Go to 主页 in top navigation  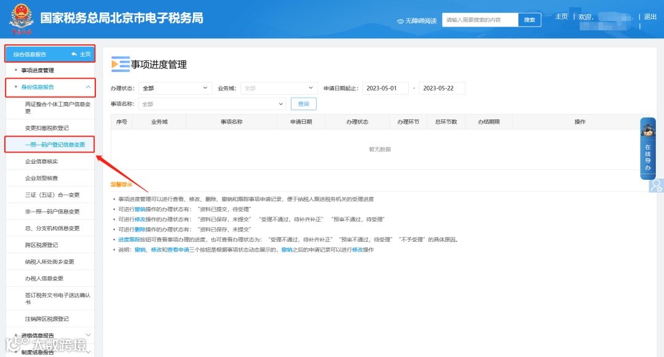click(x=561, y=17)
